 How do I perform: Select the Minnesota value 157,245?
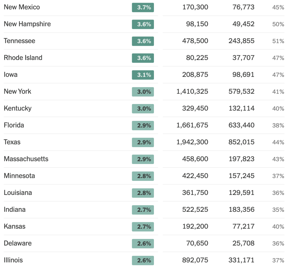tap(242, 176)
